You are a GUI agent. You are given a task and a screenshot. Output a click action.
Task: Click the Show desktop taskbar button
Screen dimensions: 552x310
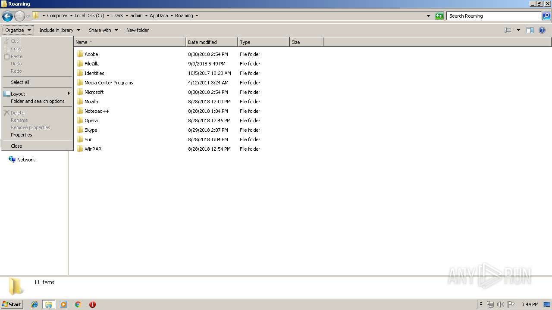[x=547, y=304]
